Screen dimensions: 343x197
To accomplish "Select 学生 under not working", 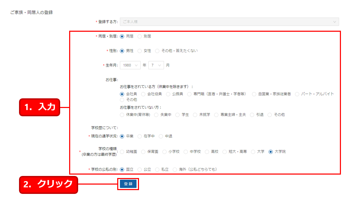I will pos(178,115).
